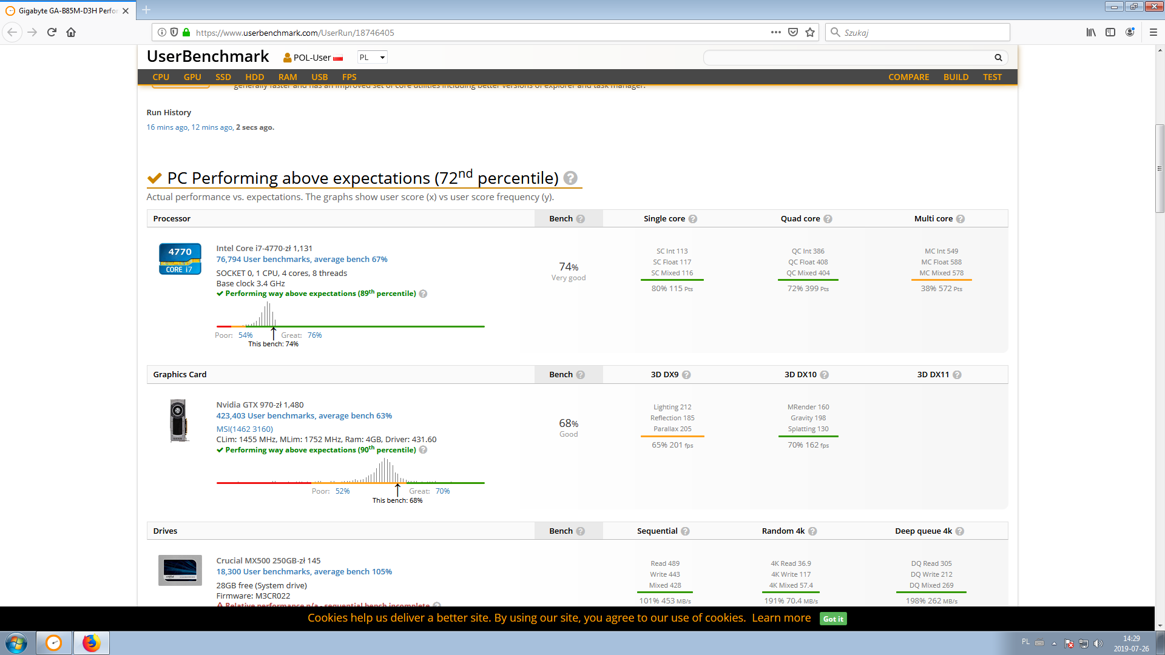This screenshot has width=1165, height=655.
Task: Open the PL language dropdown
Action: click(372, 58)
